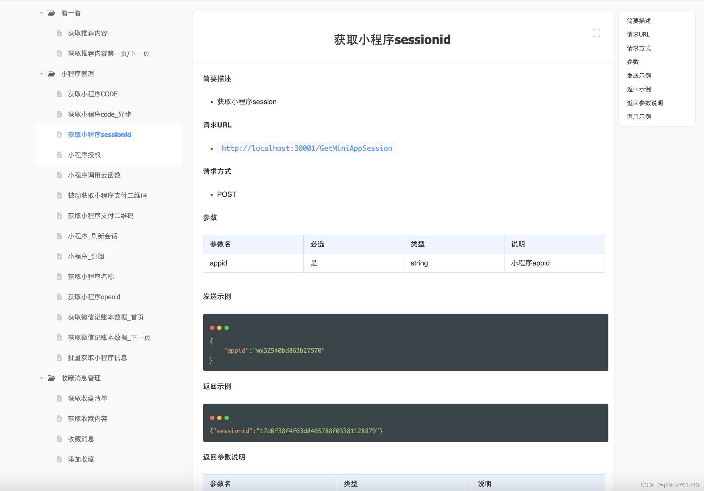Open the 小程序调用云函数 page
The width and height of the screenshot is (704, 491).
94,175
